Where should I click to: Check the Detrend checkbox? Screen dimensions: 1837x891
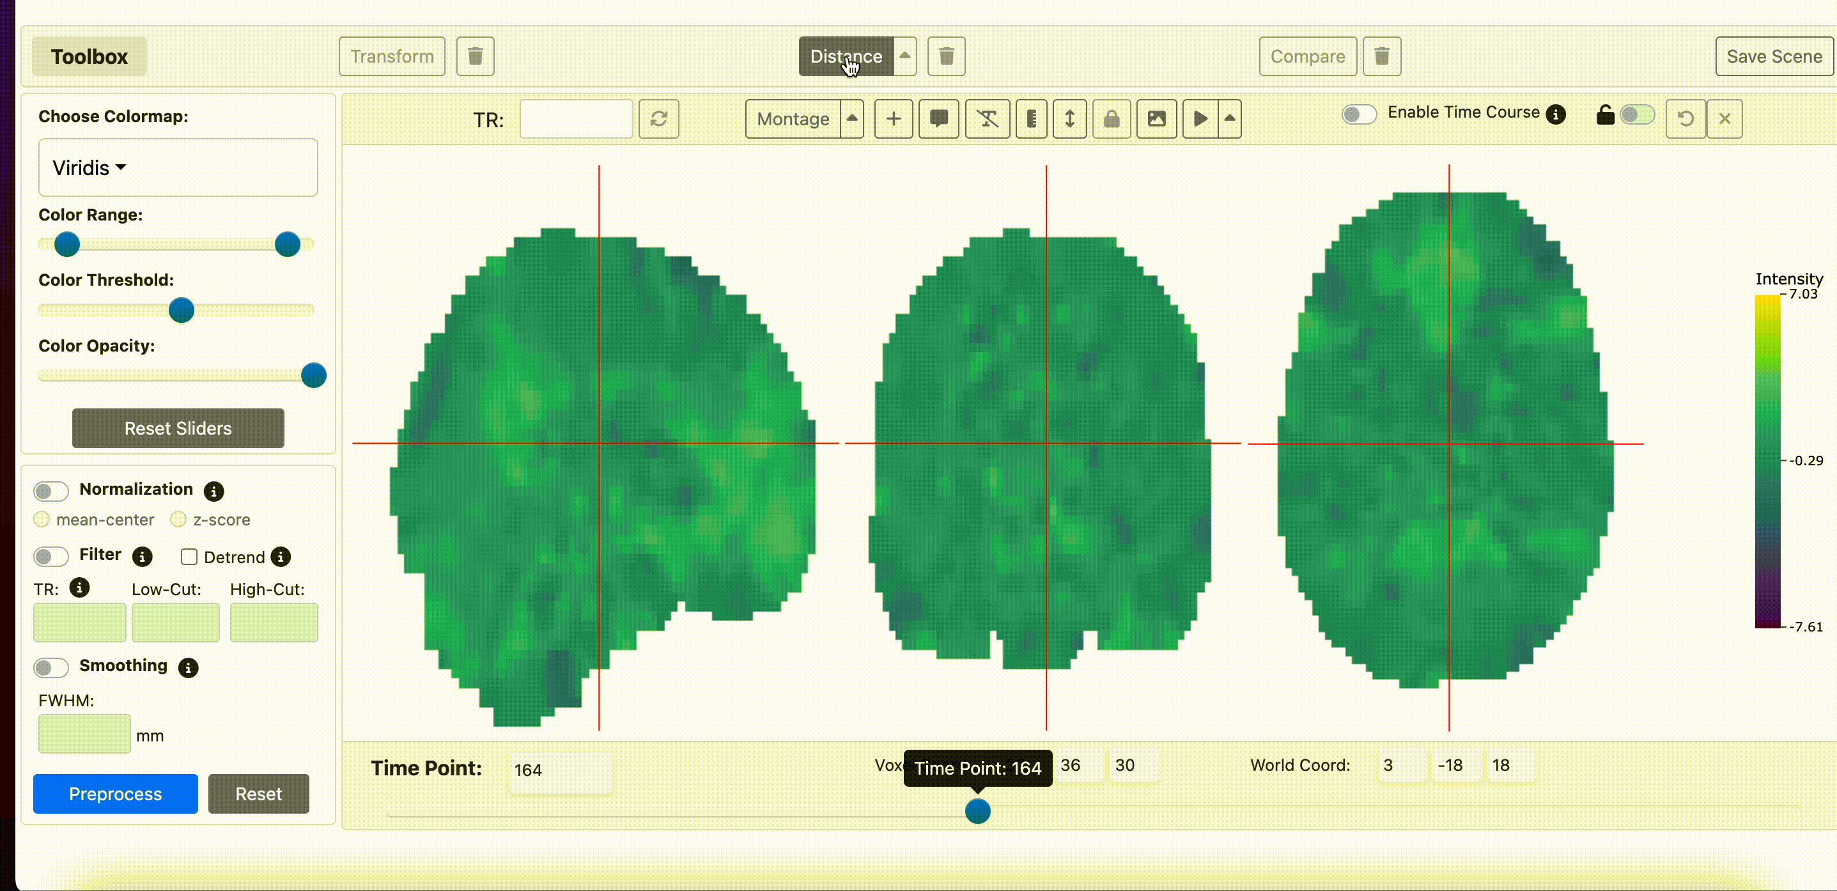(x=189, y=557)
